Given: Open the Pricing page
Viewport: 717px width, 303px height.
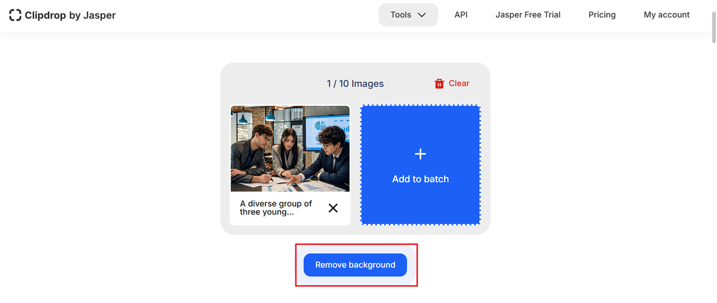Looking at the screenshot, I should [x=602, y=15].
